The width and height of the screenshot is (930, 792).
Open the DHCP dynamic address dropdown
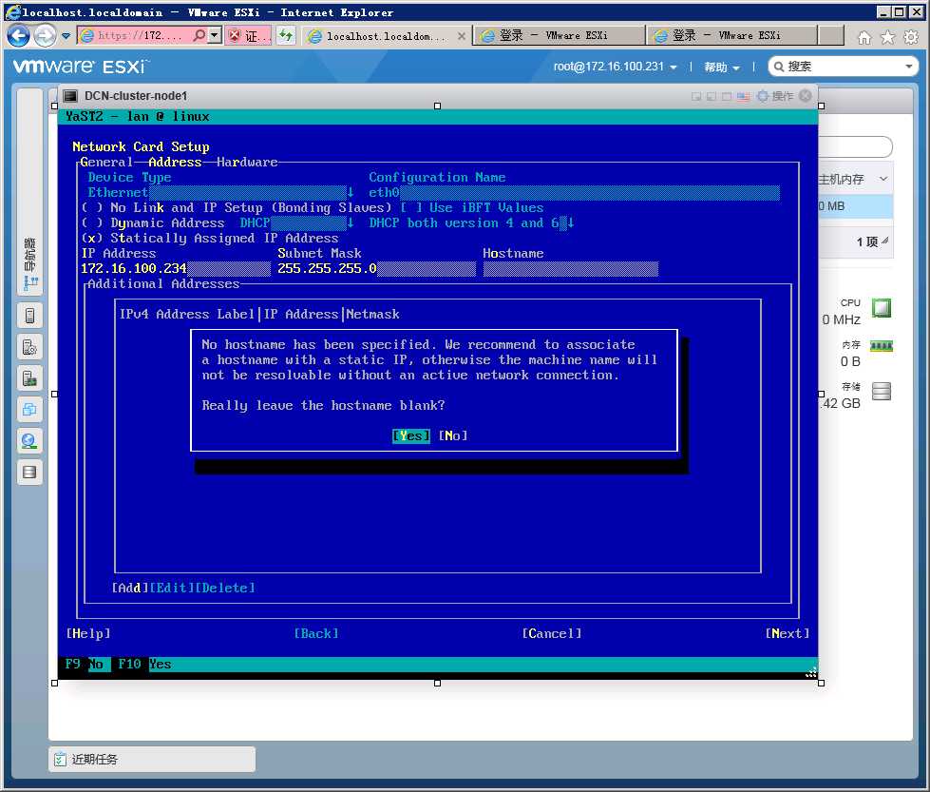297,223
